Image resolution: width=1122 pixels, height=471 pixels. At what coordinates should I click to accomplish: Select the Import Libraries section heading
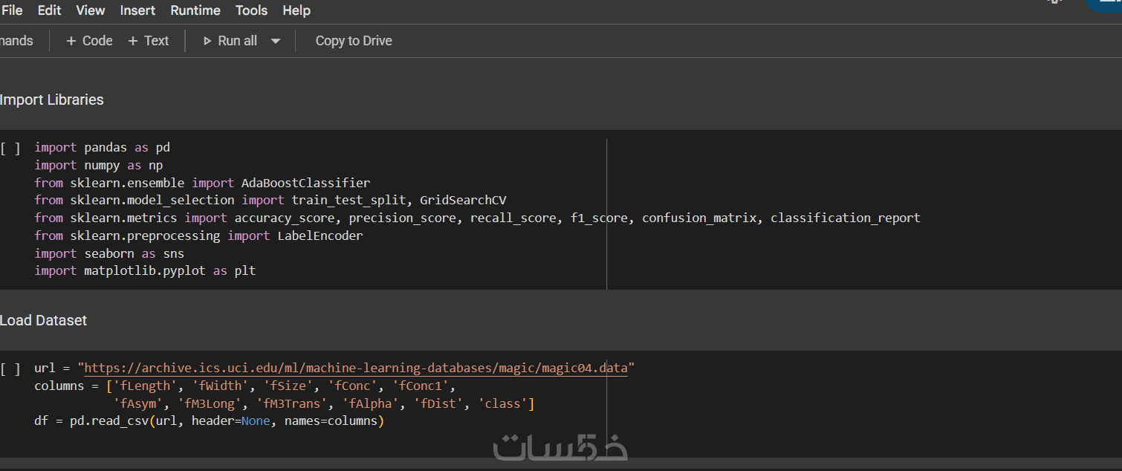[x=52, y=100]
